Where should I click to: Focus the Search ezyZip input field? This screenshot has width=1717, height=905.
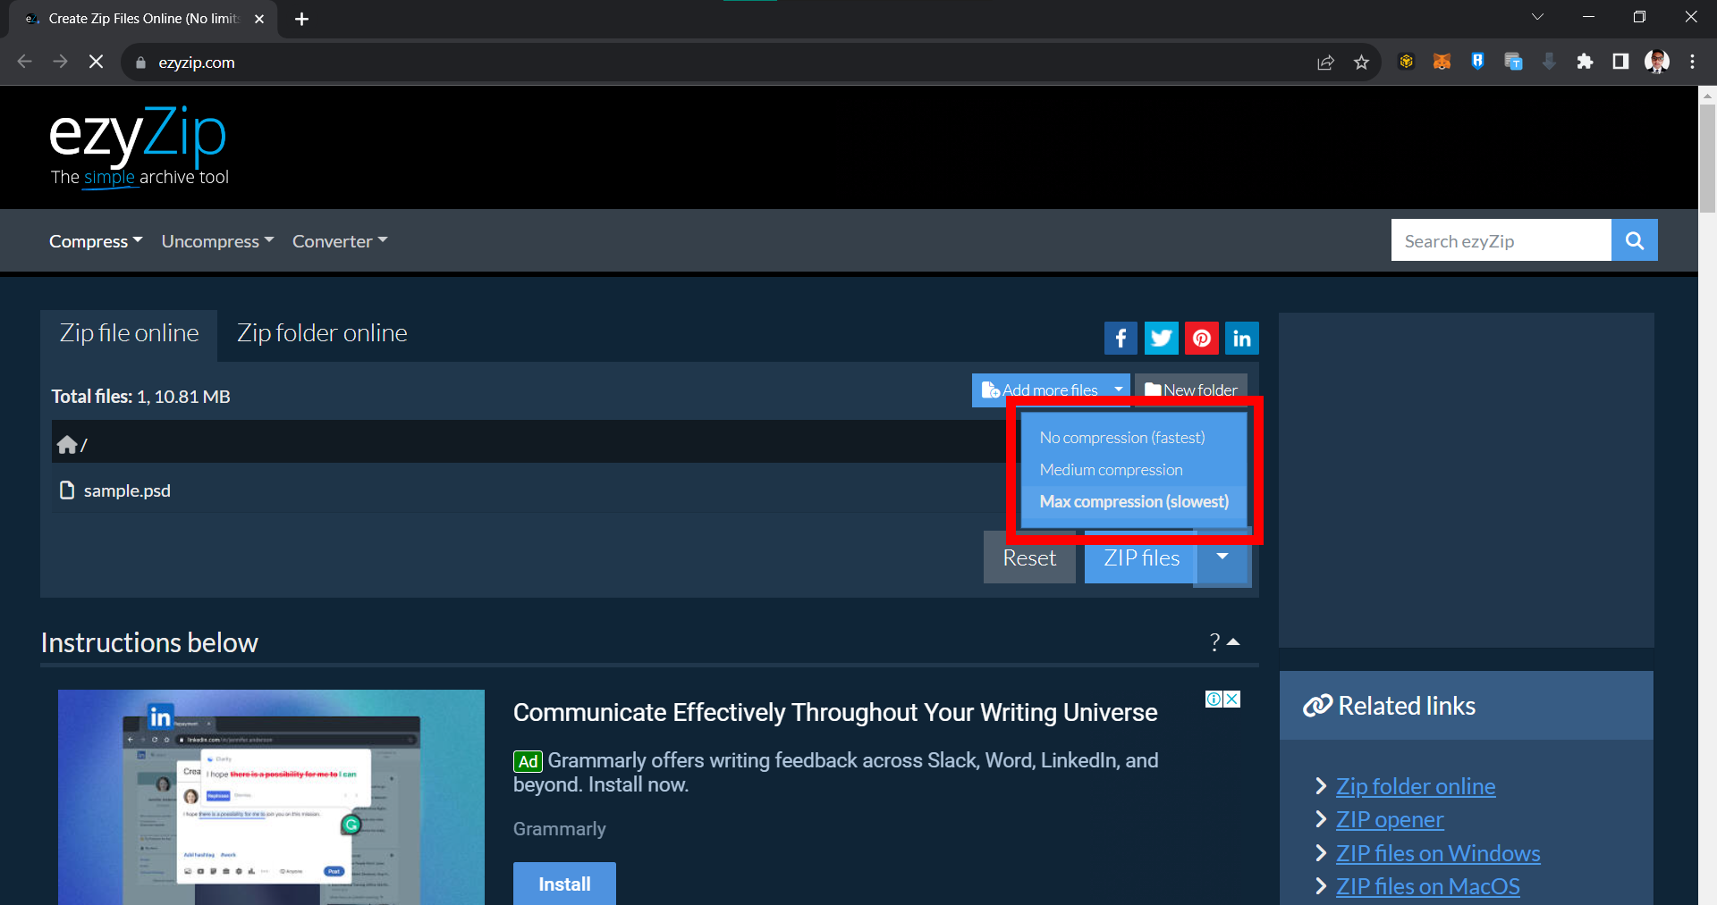tap(1501, 241)
